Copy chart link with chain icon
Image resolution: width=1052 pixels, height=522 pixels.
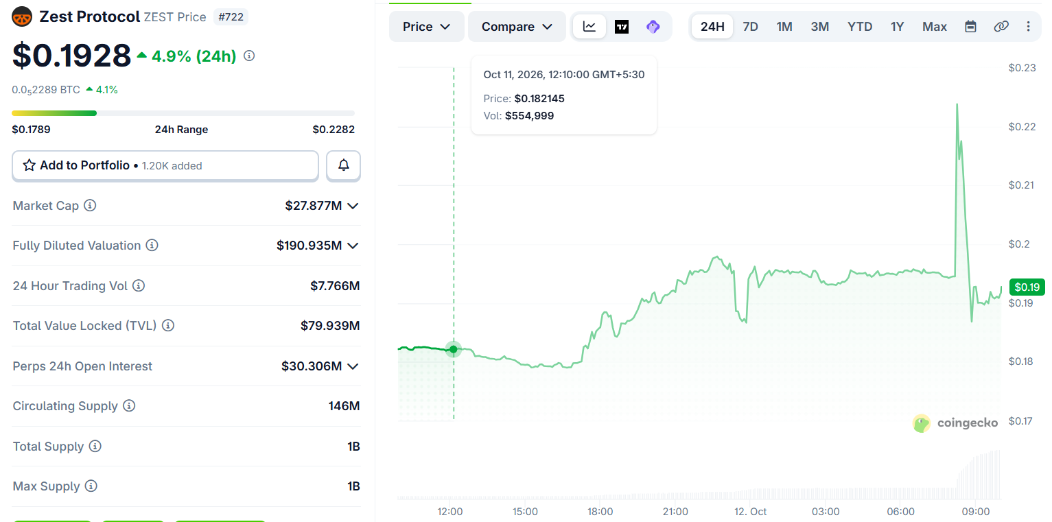1001,27
